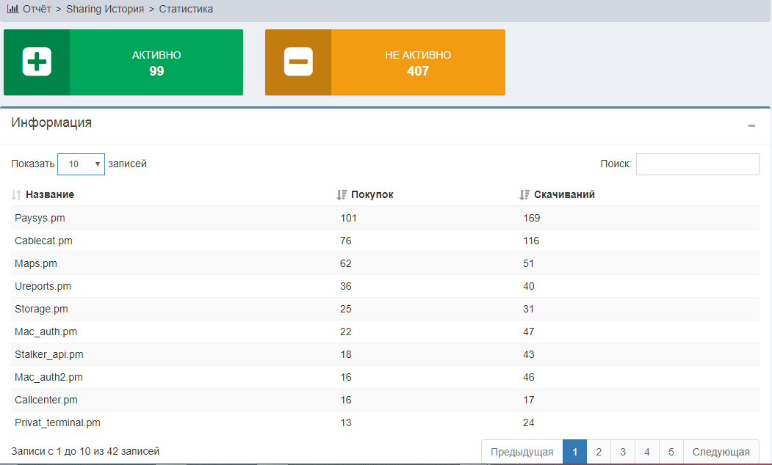Click sort icon beside Покупок column
This screenshot has height=465, width=772.
tap(342, 195)
